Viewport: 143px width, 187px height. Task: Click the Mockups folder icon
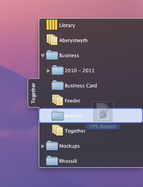click(x=52, y=146)
